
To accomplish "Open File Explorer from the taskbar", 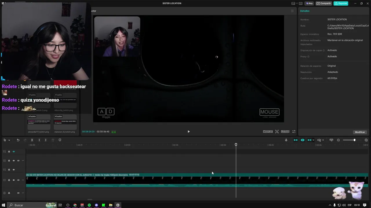I will tap(111, 205).
